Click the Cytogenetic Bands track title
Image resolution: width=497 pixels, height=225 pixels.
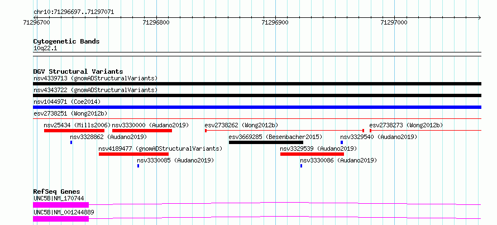(x=66, y=41)
